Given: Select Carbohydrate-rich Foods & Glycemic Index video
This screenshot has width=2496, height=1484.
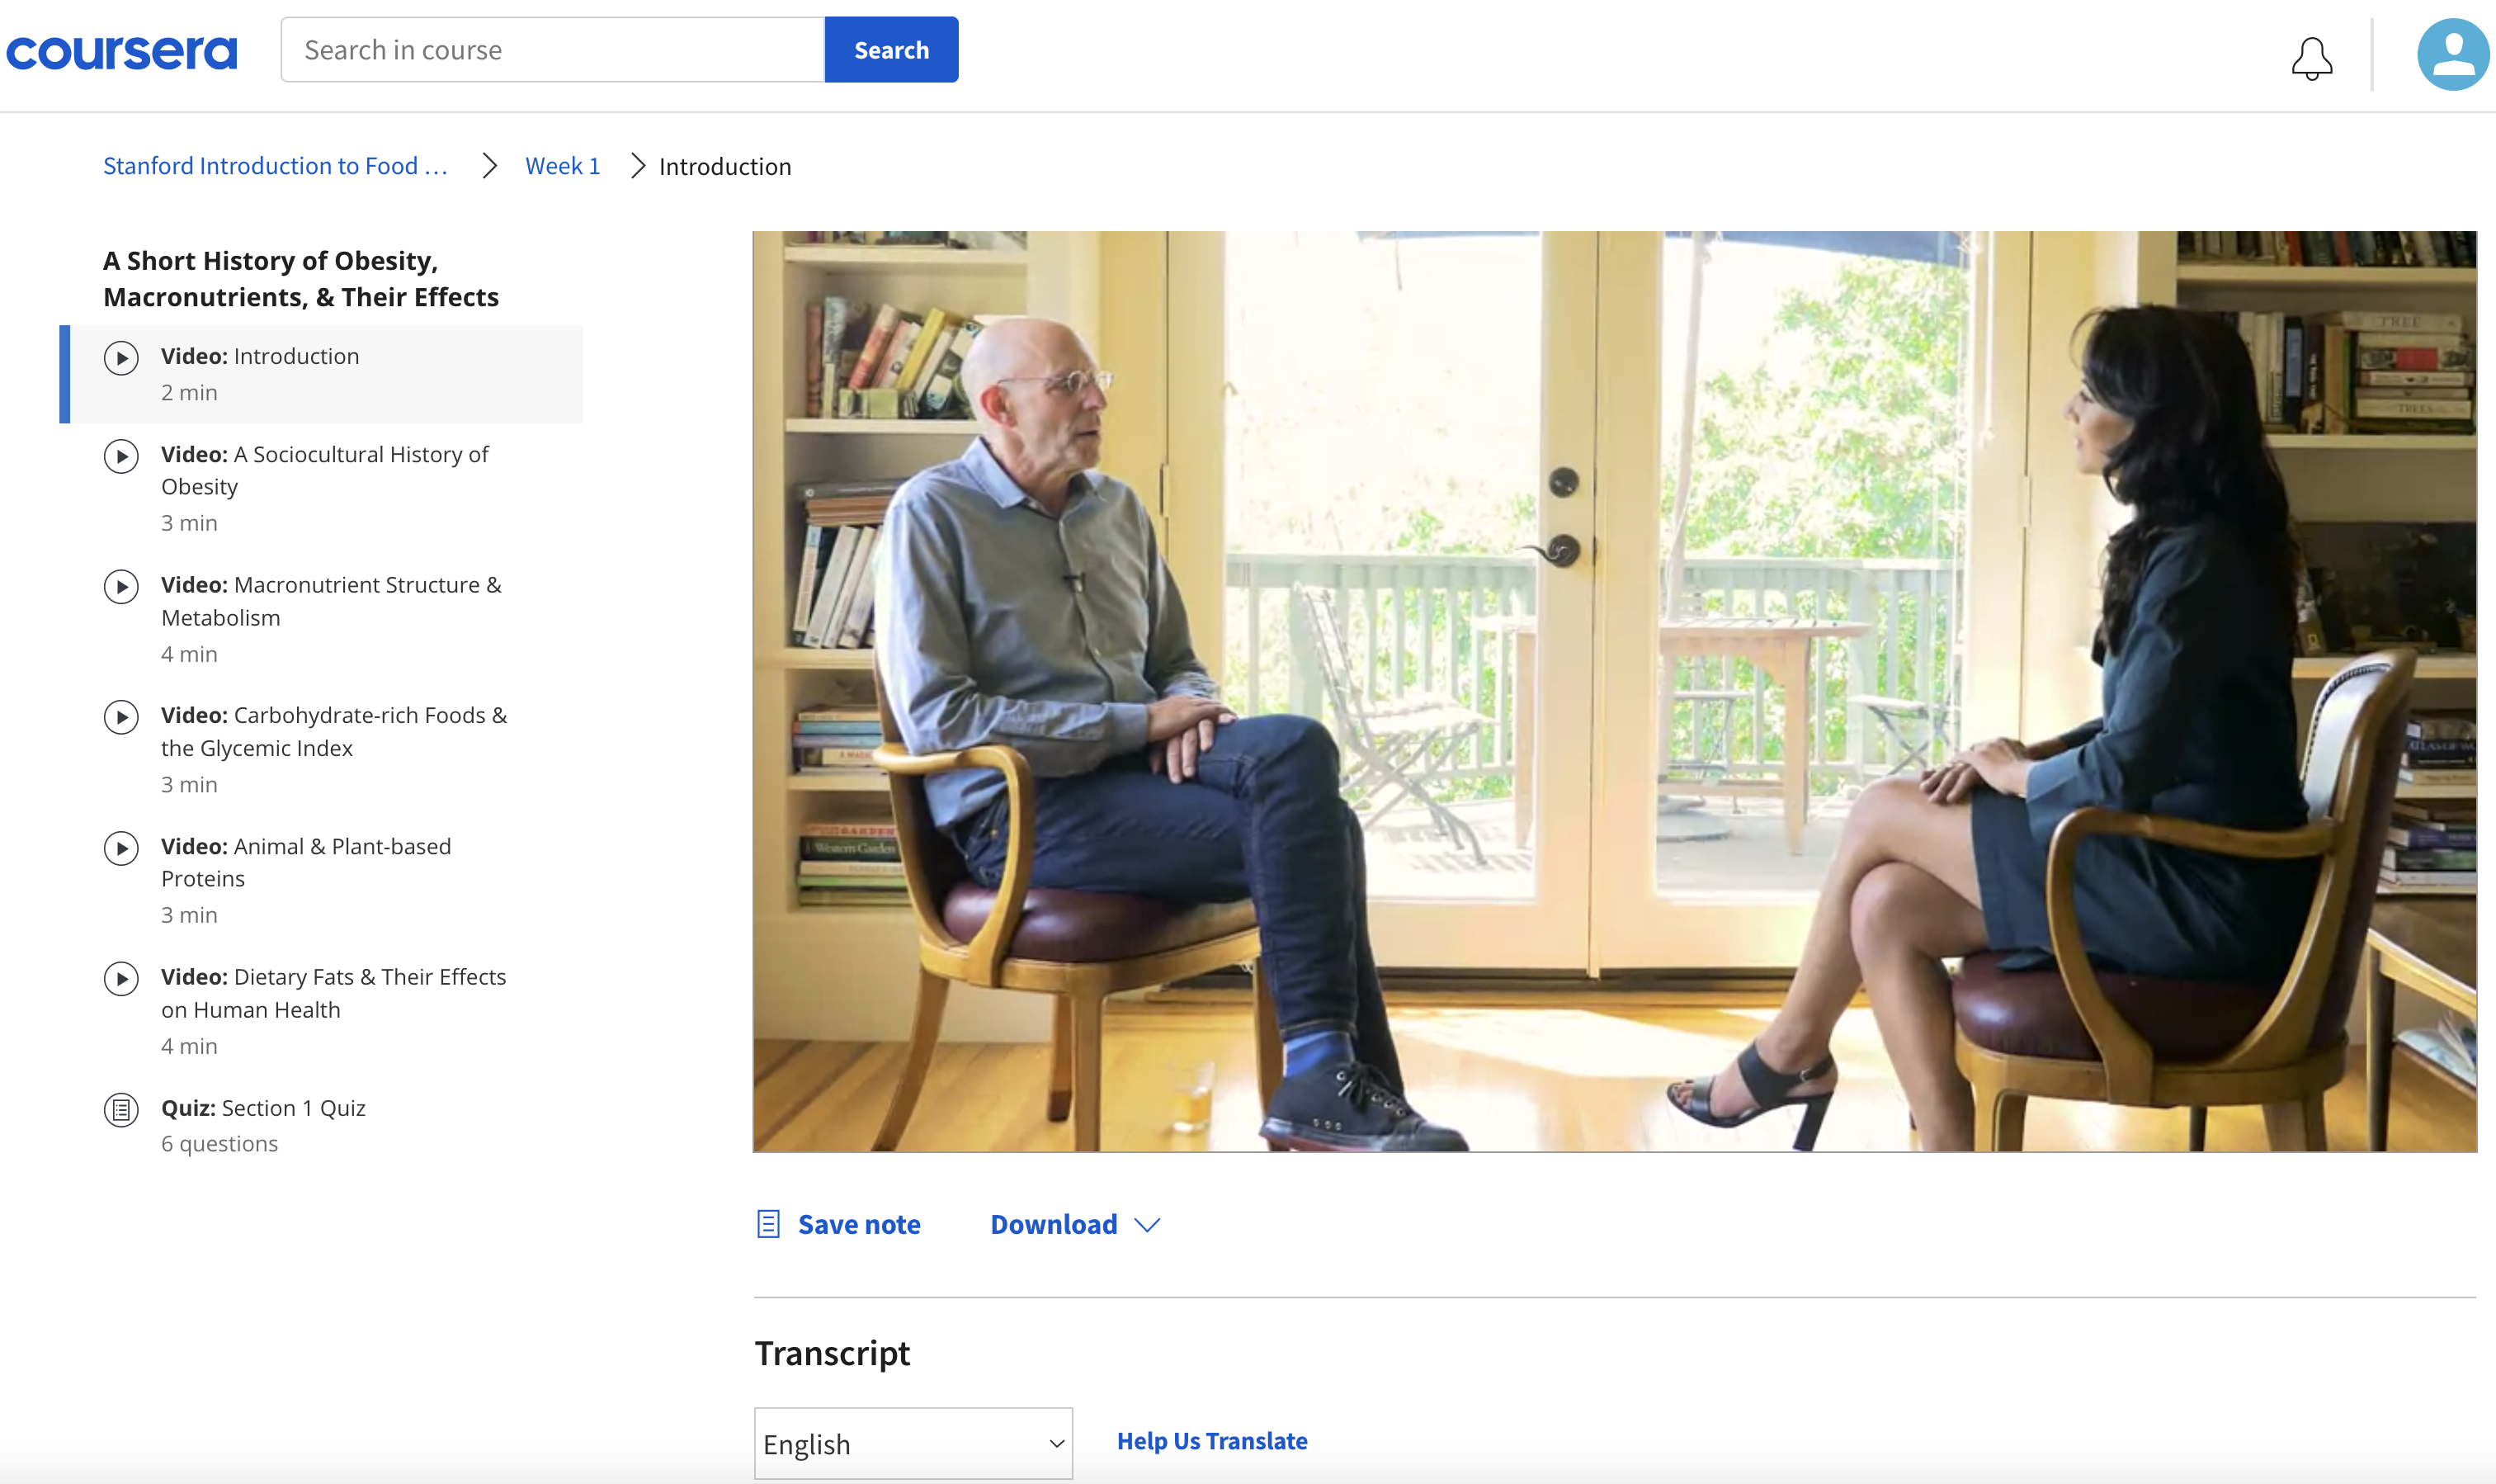Looking at the screenshot, I should click(334, 731).
